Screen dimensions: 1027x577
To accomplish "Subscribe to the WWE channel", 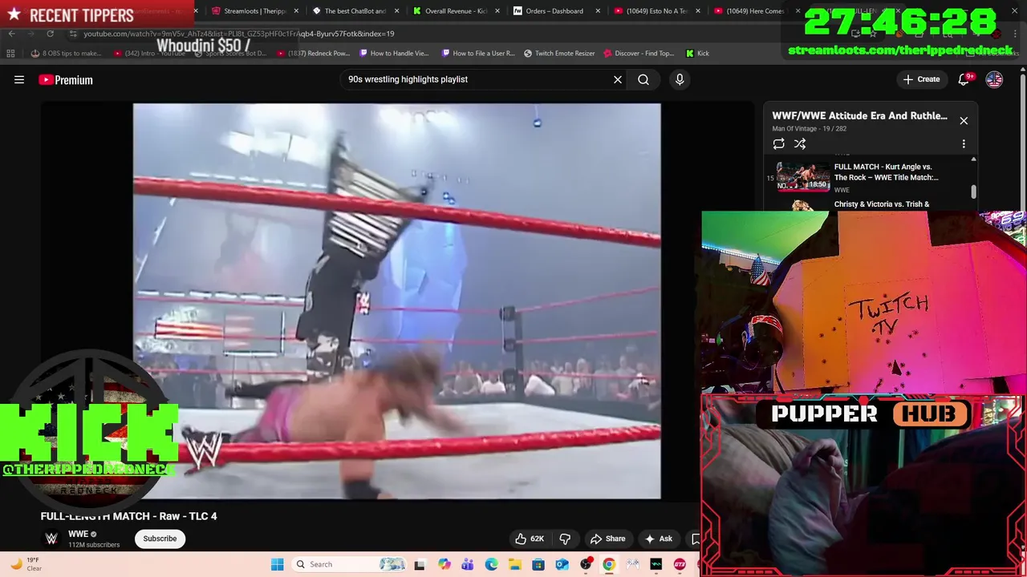I will tap(160, 539).
